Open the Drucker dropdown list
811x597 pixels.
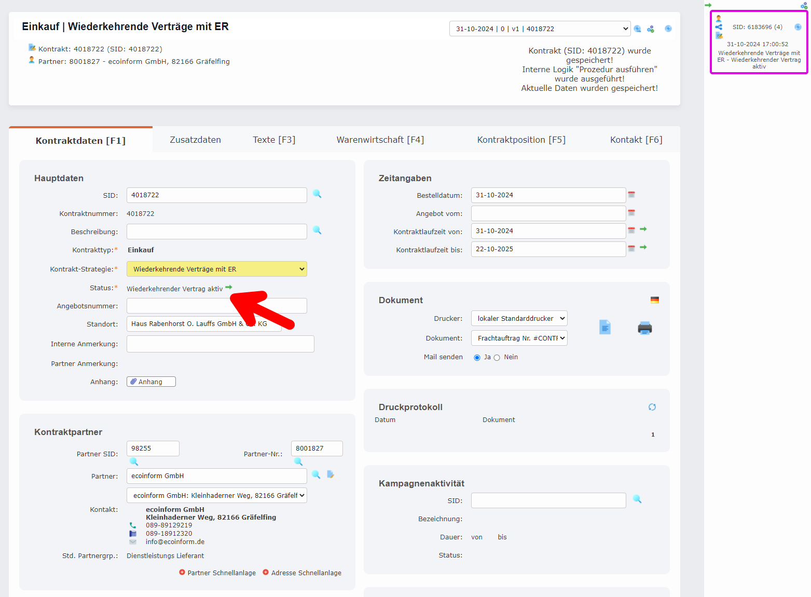(519, 318)
